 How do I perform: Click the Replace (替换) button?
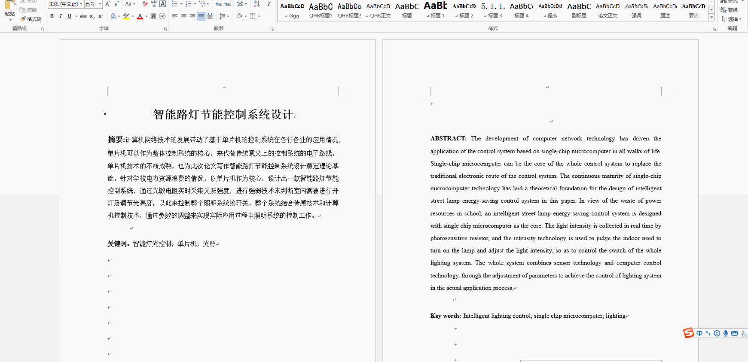[729, 10]
